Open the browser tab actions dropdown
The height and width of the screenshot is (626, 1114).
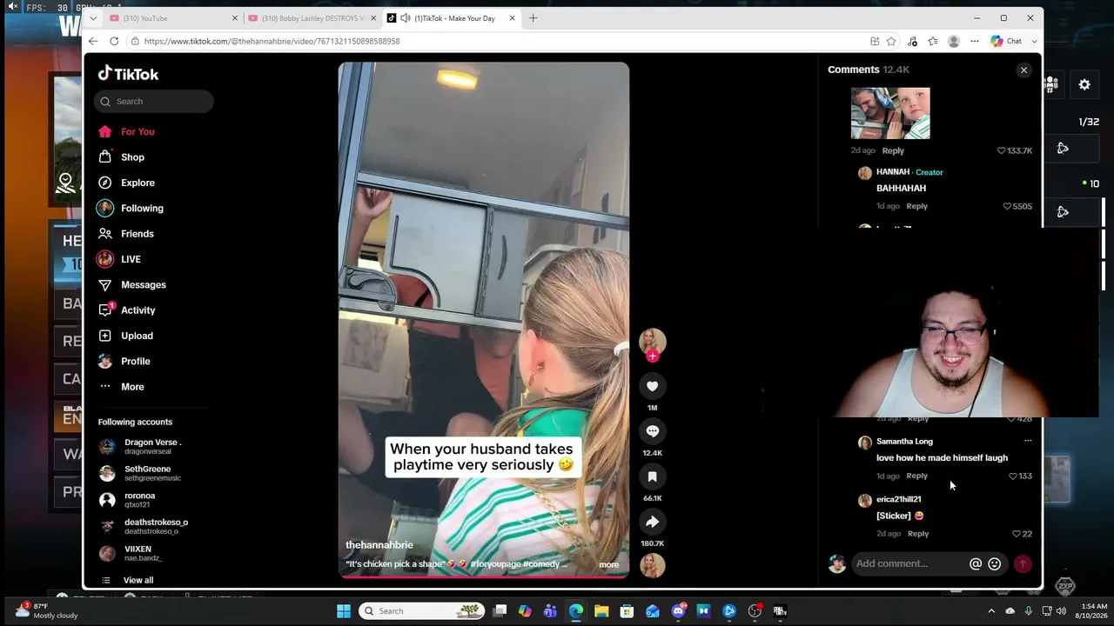(93, 18)
